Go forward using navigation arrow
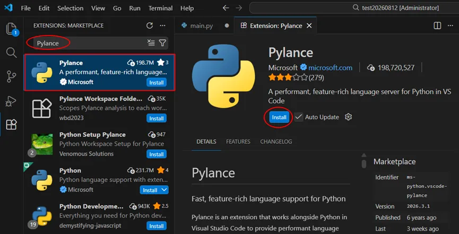The width and height of the screenshot is (459, 234). (x=239, y=8)
